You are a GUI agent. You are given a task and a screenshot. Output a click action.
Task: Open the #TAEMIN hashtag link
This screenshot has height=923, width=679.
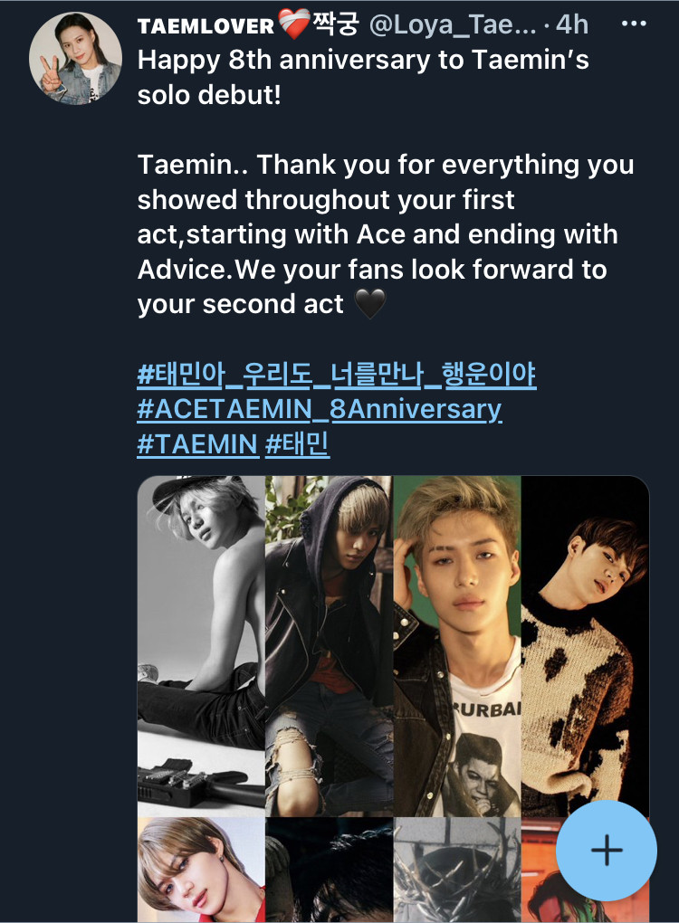pyautogui.click(x=197, y=443)
